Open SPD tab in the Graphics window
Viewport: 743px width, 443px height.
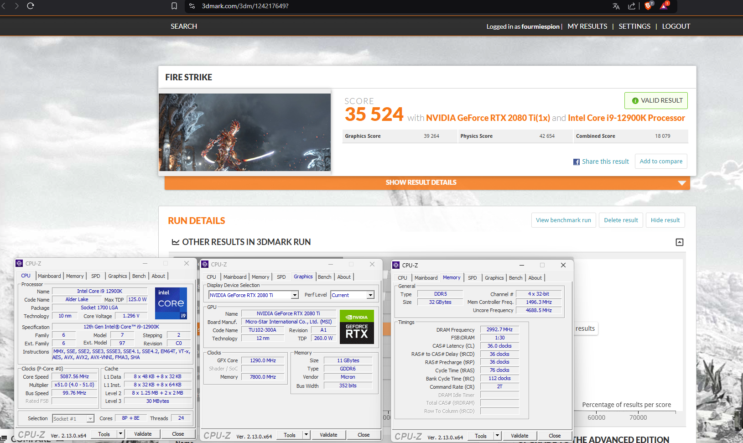coord(281,277)
